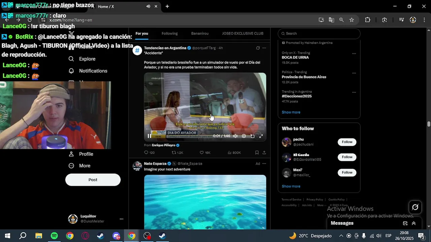
Task: Mute the tweet video volume
Action: [x=235, y=136]
